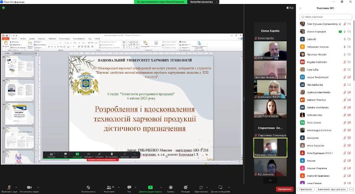Image resolution: width=355 pixels, height=194 pixels.
Task: Click the Paste icon in PowerPoint ribbon
Action: click(x=6, y=44)
